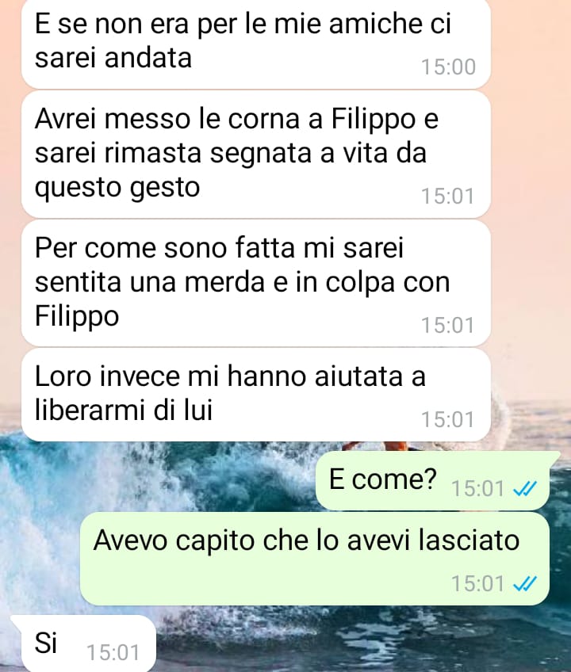This screenshot has width=571, height=672.
Task: Select the sent message 'E come?'
Action: click(432, 480)
